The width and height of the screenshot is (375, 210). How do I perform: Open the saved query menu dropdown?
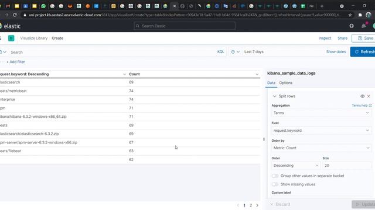pyautogui.click(x=3, y=52)
